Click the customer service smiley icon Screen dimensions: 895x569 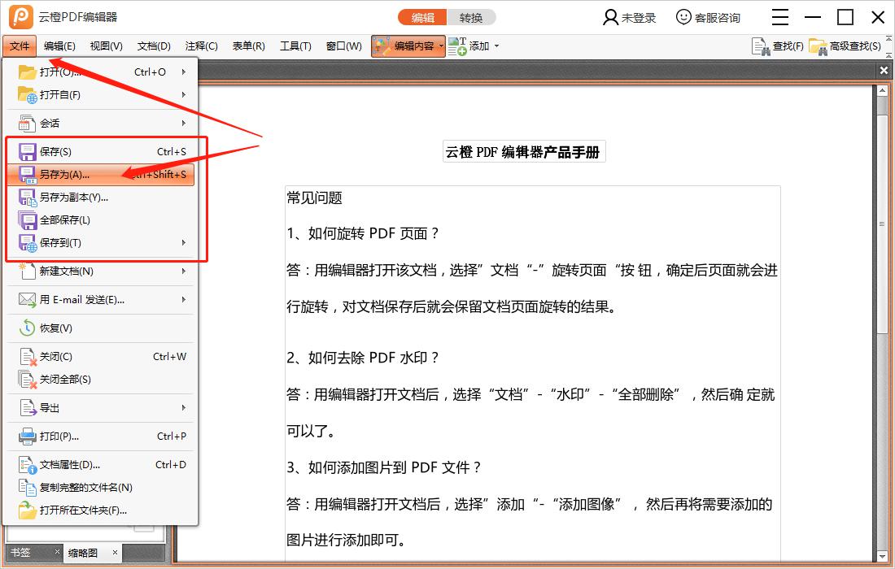[683, 17]
